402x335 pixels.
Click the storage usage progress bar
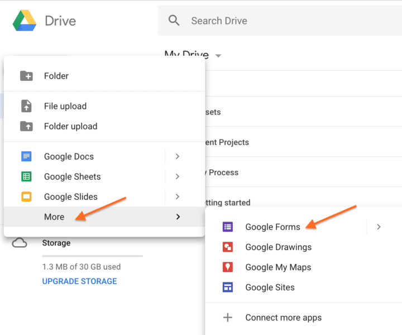pos(92,256)
